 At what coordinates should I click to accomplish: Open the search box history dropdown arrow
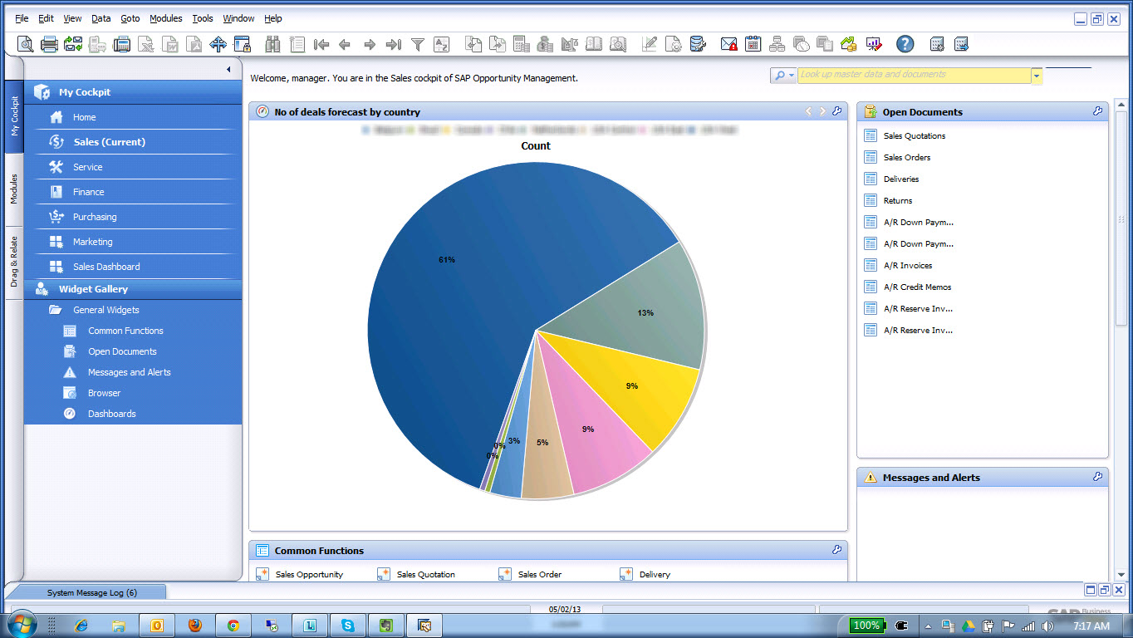click(x=1037, y=76)
